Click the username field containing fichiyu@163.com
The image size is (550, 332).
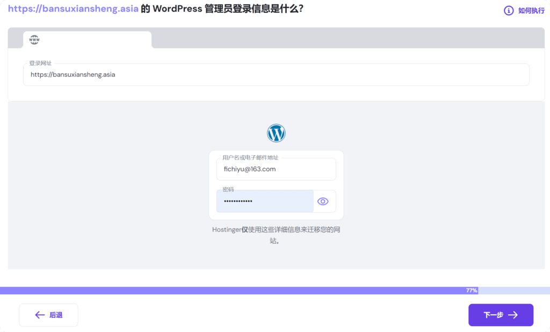click(276, 169)
